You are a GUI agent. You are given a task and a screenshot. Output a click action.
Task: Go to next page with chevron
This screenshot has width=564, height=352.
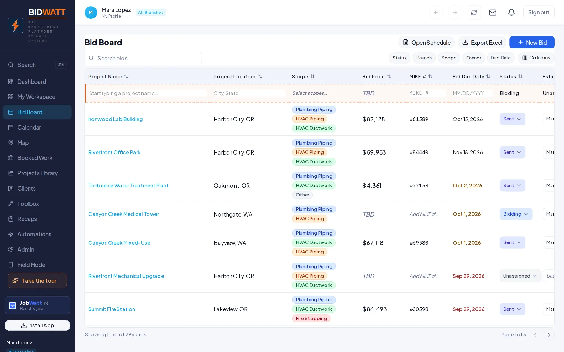click(x=549, y=335)
